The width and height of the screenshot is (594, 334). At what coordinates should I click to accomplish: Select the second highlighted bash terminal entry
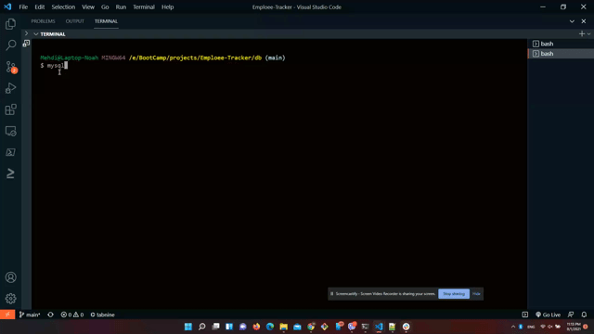[x=561, y=54]
